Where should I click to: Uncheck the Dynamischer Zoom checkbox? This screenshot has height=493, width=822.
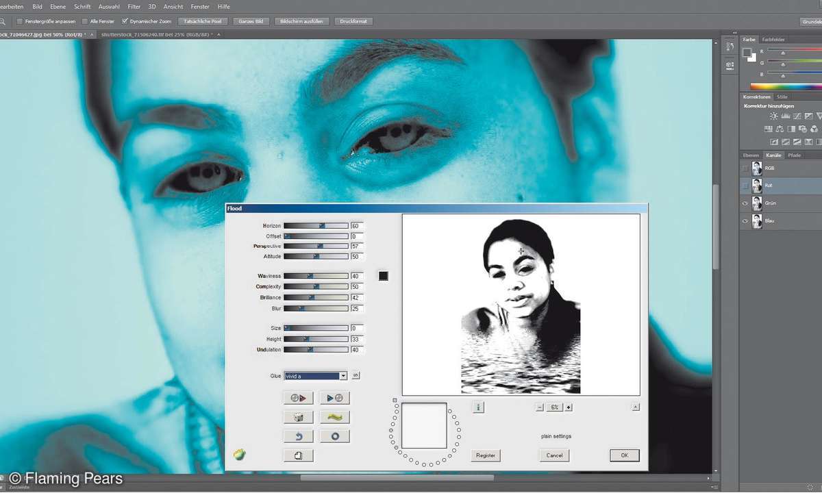point(124,21)
